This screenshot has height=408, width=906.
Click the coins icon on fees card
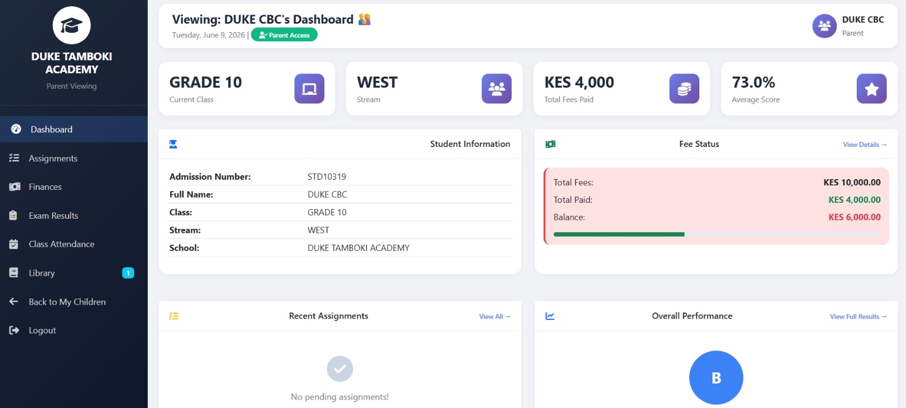684,89
